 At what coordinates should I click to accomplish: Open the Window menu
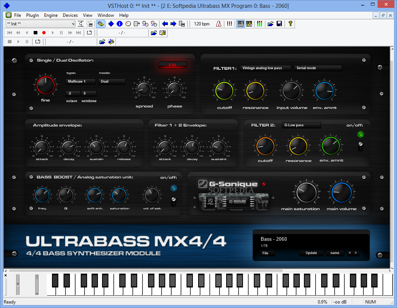pos(105,15)
